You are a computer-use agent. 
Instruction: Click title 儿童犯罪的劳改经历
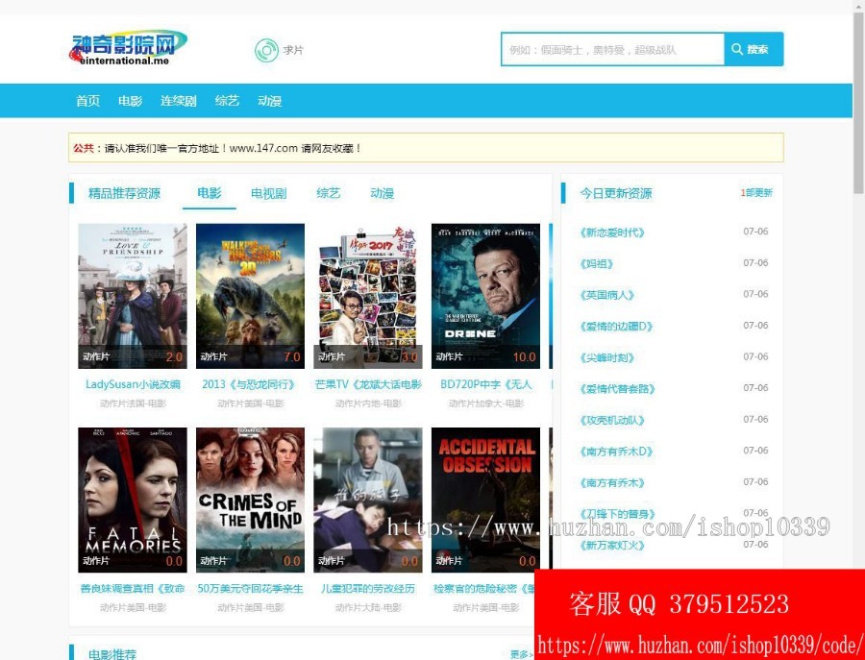click(368, 588)
